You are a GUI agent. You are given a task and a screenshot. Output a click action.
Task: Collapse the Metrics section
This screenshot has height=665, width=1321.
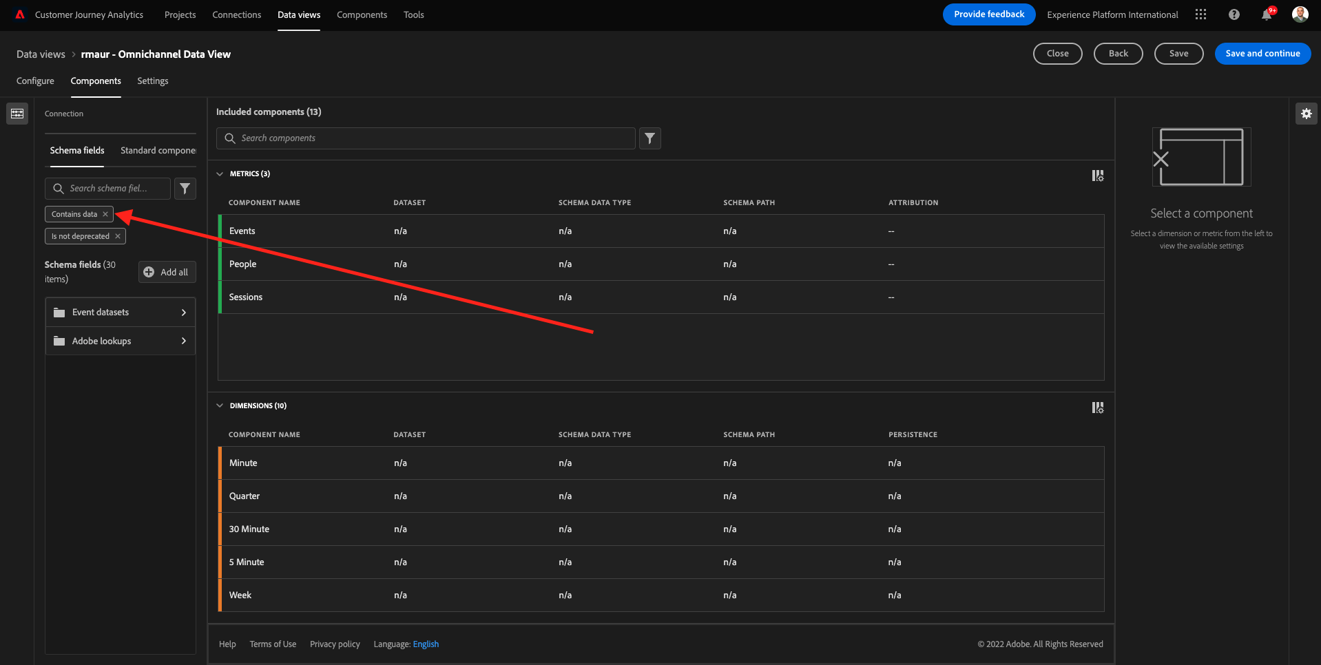point(220,174)
